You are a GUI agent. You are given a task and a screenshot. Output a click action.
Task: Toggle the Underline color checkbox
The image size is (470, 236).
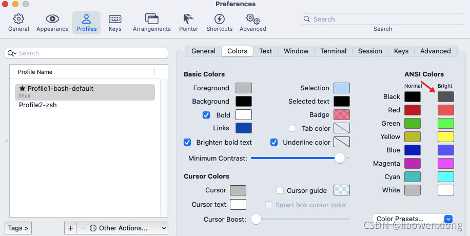click(274, 142)
